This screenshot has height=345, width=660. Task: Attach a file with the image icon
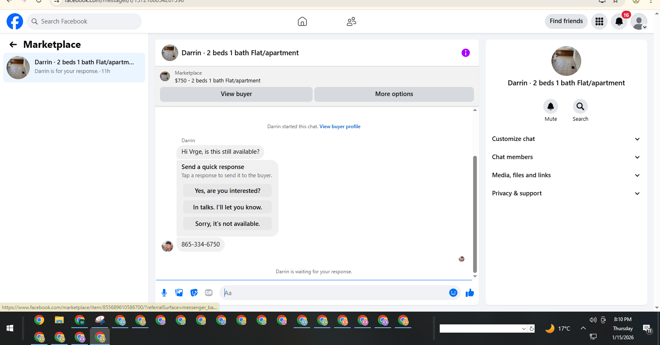pyautogui.click(x=179, y=293)
